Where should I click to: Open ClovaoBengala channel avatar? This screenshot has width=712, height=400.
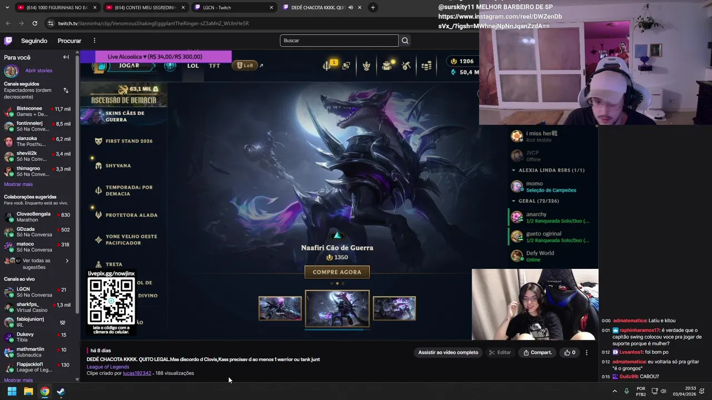pyautogui.click(x=9, y=217)
